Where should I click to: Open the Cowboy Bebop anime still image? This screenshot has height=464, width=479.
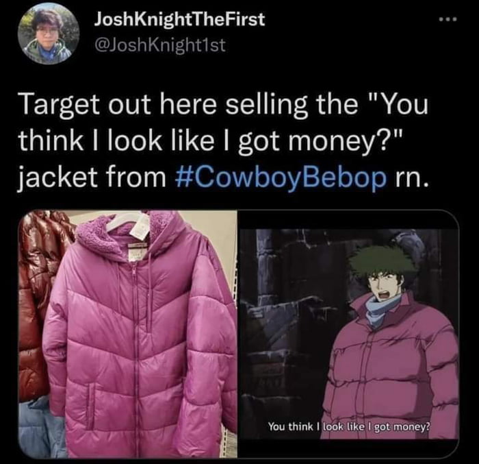tap(348, 334)
